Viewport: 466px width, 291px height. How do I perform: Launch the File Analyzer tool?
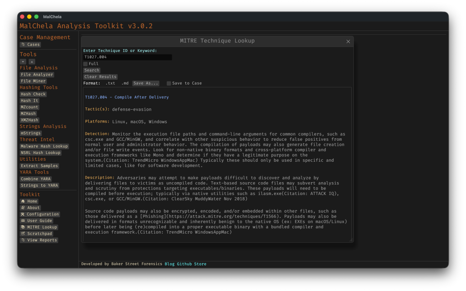37,75
